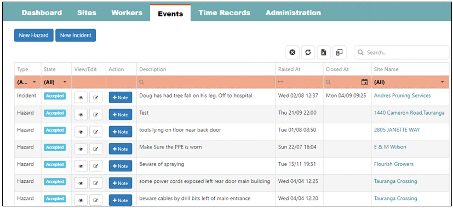
Task: Open the Dashboard tab
Action: [42, 13]
